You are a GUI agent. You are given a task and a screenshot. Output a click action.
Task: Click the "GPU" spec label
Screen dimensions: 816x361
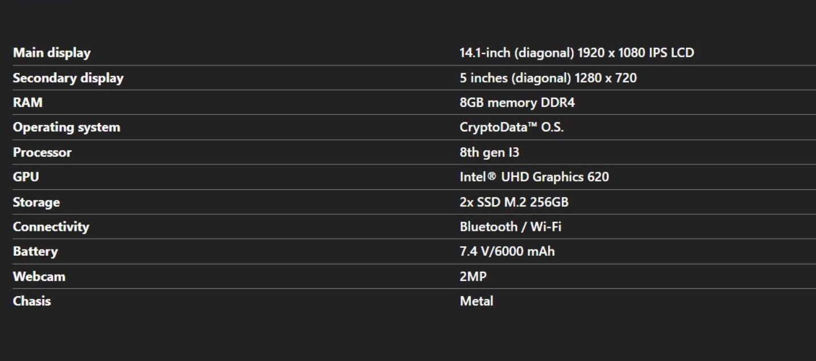pyautogui.click(x=26, y=177)
